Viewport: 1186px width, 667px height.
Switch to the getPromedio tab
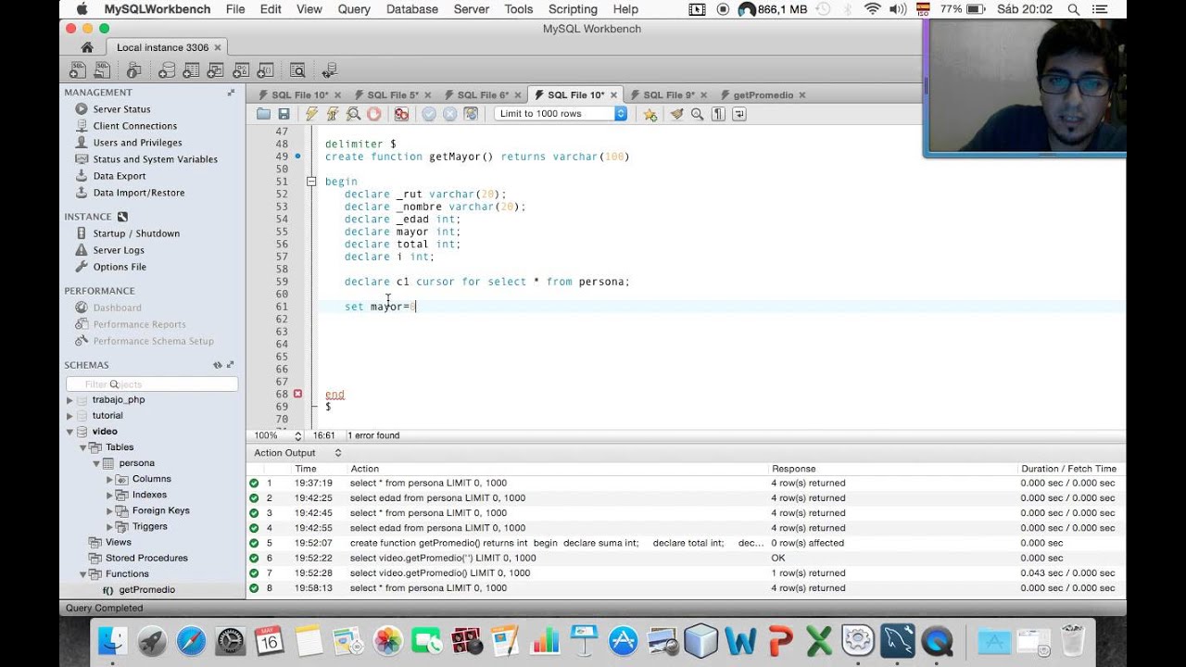(x=763, y=94)
